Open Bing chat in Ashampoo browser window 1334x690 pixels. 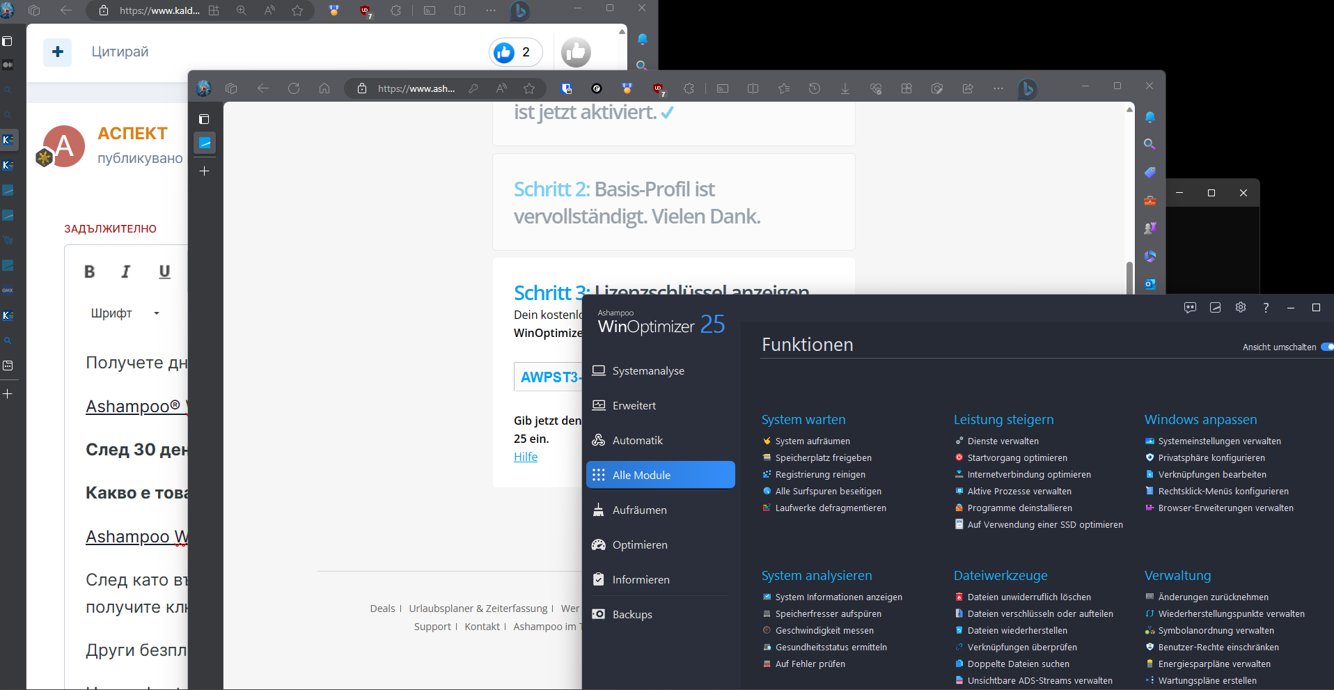1028,88
